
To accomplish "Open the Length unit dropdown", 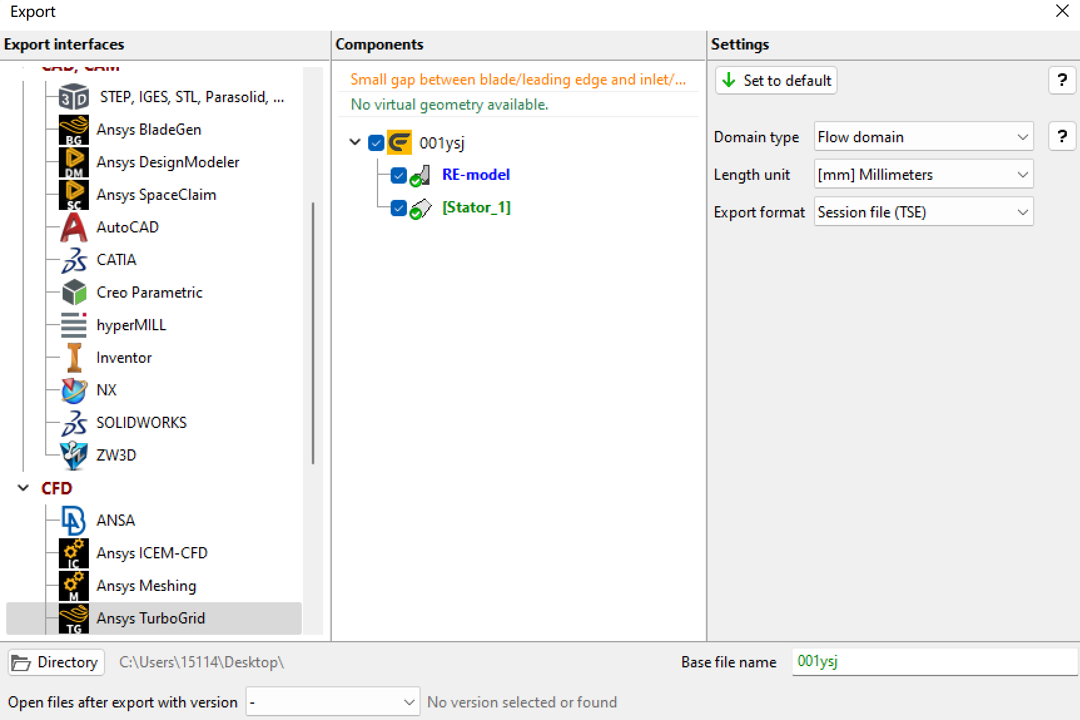I will (x=923, y=174).
